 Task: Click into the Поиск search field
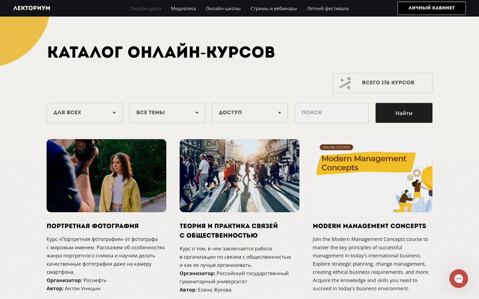click(331, 113)
